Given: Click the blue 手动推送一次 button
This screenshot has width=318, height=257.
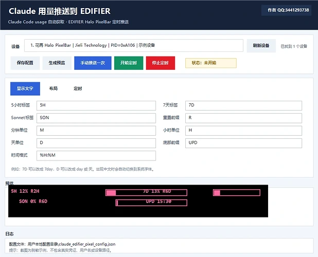Looking at the screenshot, I should 93,63.
